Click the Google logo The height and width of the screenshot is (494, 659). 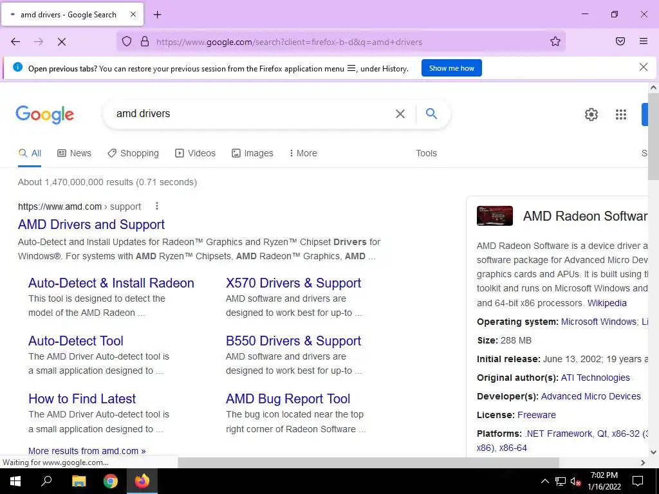(x=45, y=114)
